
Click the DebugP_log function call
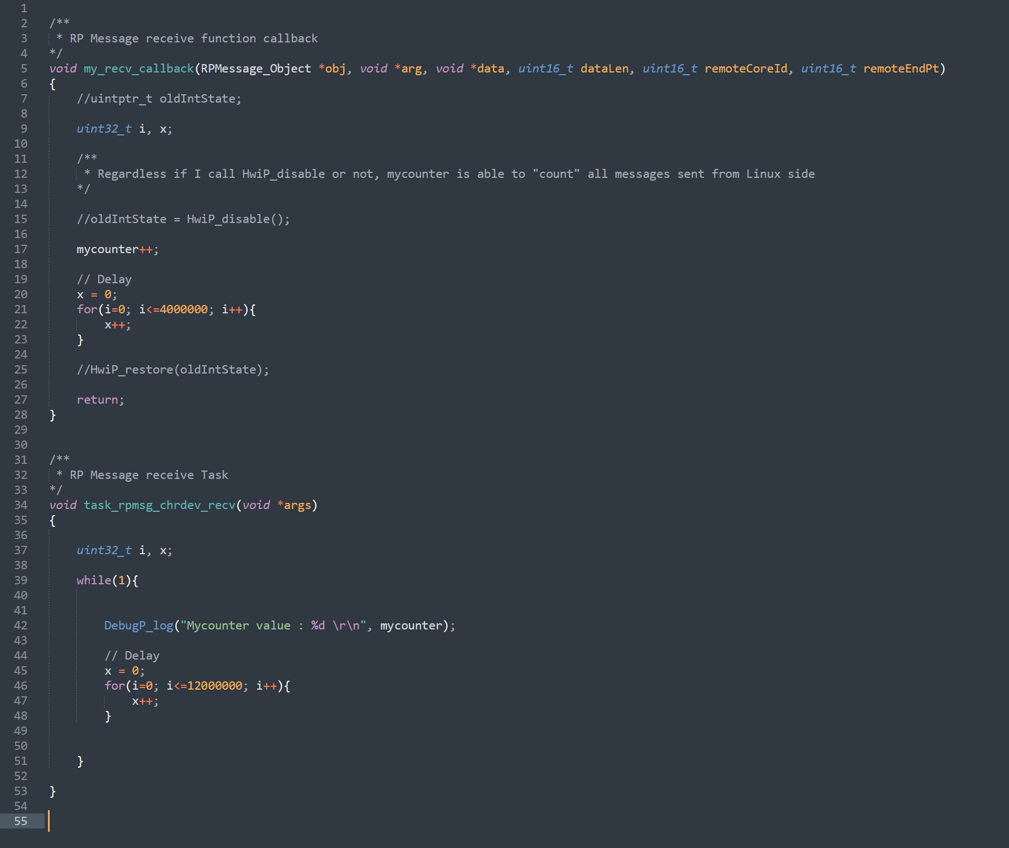coord(138,626)
